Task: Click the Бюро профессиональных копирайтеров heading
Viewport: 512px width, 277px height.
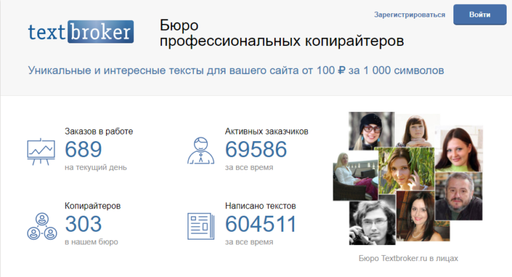Action: pos(281,33)
